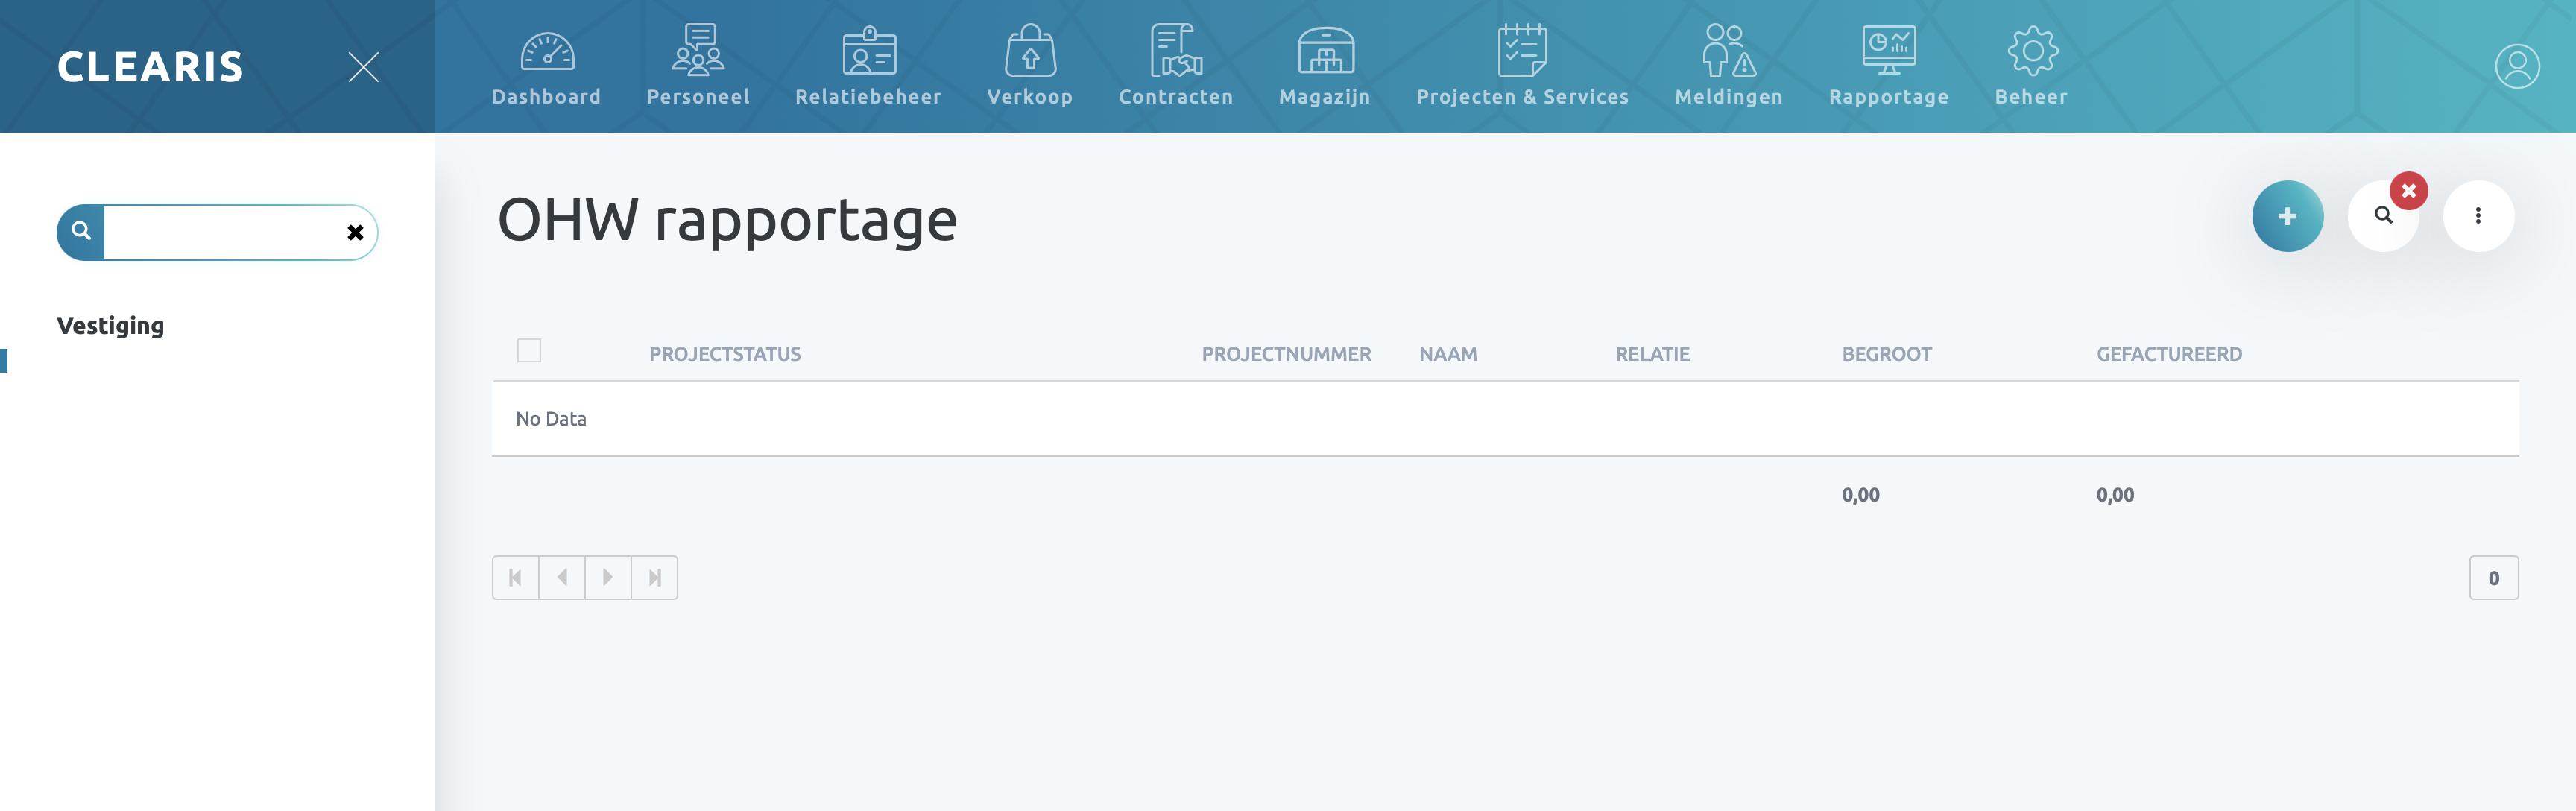Open the Verkoop shopping bag icon
The height and width of the screenshot is (811, 2576).
click(x=1029, y=52)
